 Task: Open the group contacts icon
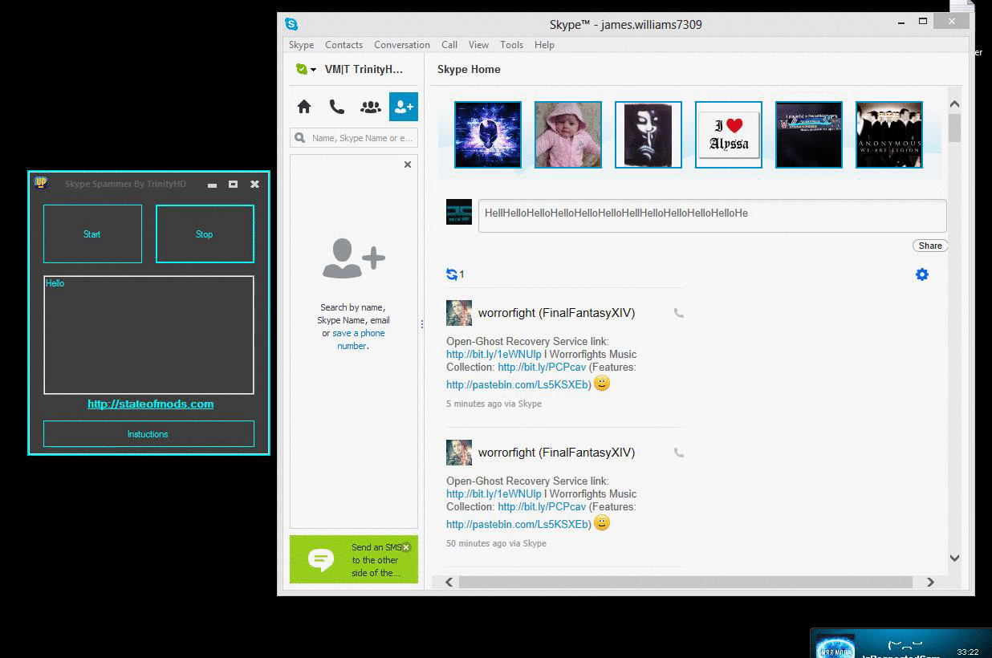pos(370,107)
